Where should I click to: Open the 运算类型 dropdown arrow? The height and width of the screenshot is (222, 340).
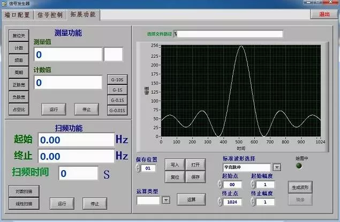click(x=165, y=200)
